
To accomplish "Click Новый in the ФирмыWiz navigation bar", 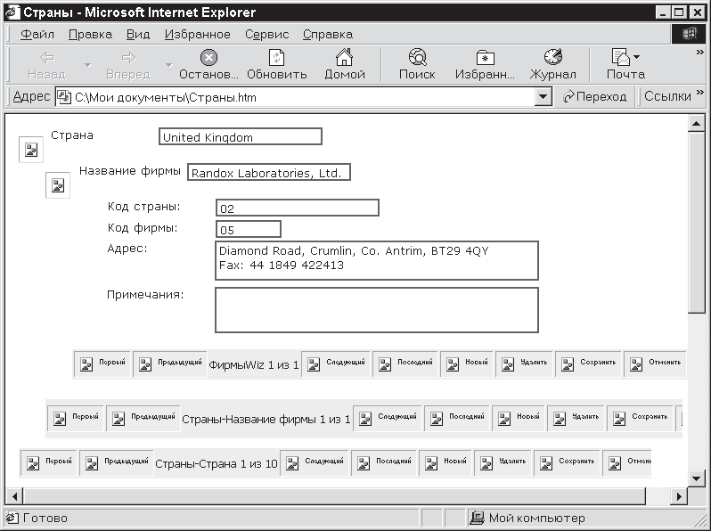I will 468,364.
